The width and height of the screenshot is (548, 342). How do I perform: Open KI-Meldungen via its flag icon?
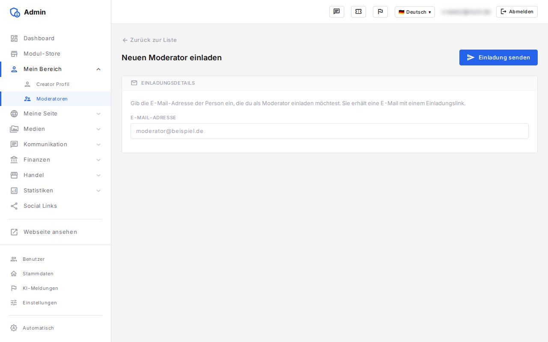pos(14,288)
